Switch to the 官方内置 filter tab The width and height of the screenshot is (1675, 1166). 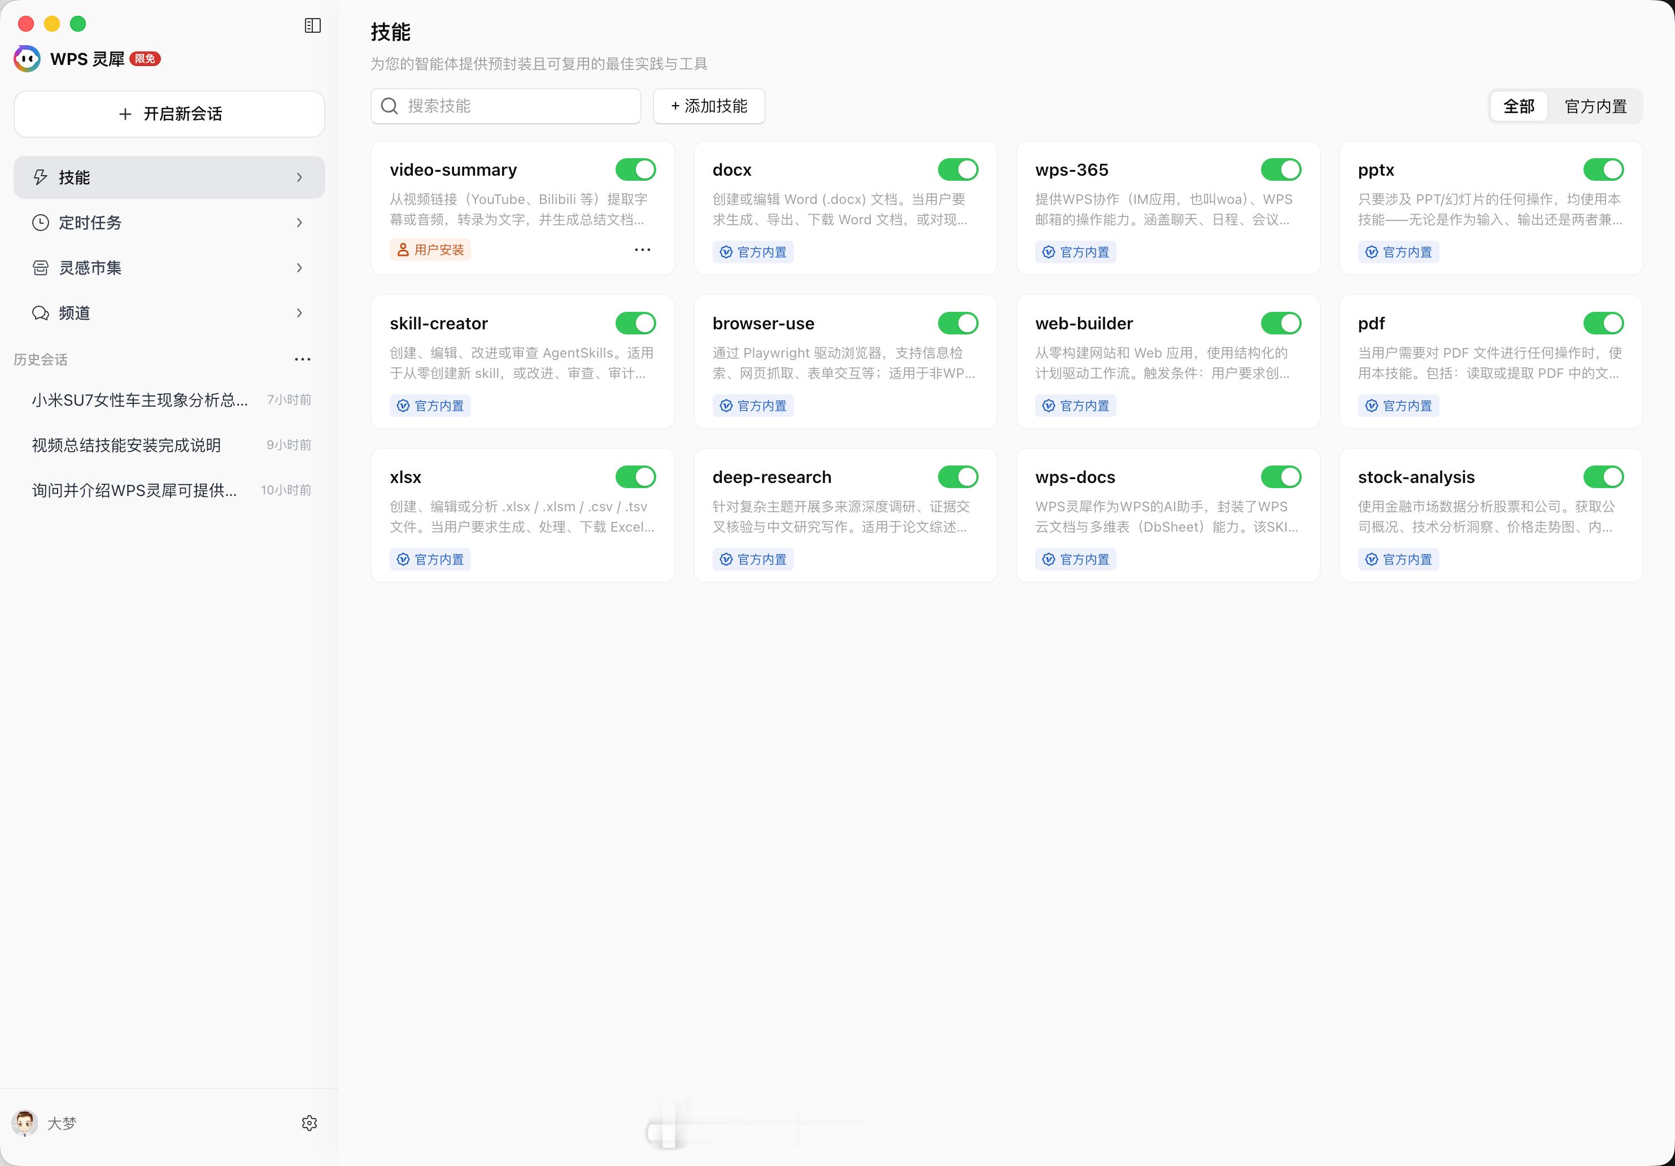[1595, 107]
